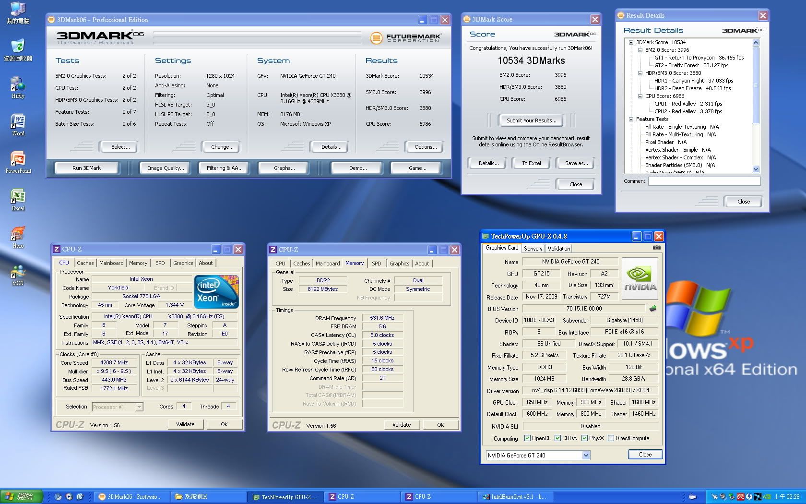The height and width of the screenshot is (504, 806).
Task: Open the My Computer desktop icon
Action: pyautogui.click(x=18, y=12)
